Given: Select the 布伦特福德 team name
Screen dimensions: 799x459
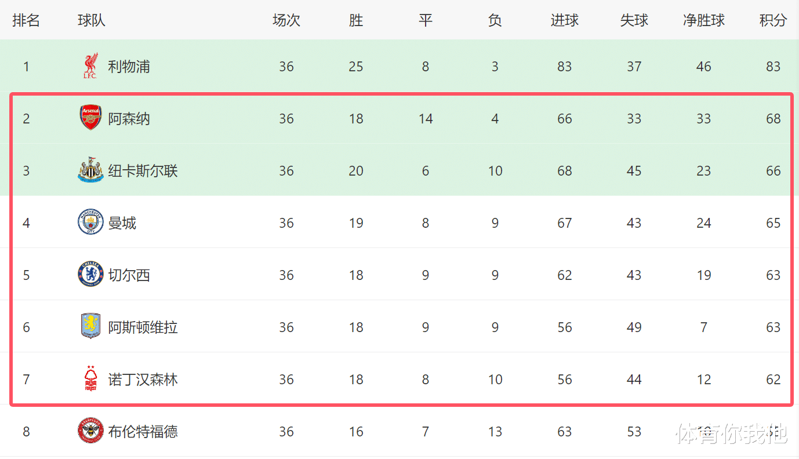Looking at the screenshot, I should point(143,432).
